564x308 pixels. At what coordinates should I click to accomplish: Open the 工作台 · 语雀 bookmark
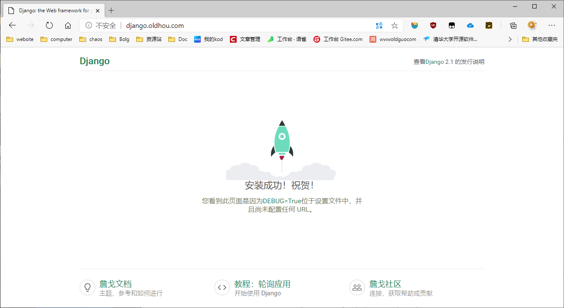pos(287,39)
